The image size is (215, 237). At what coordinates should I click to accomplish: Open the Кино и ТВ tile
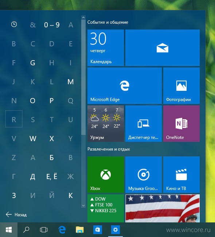point(181,175)
